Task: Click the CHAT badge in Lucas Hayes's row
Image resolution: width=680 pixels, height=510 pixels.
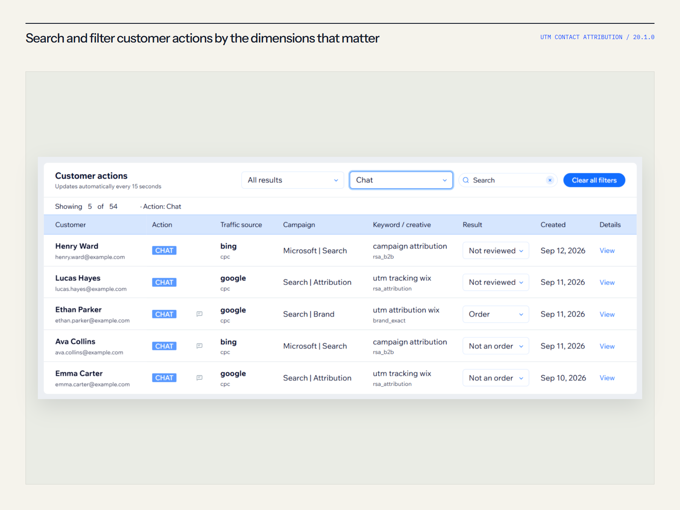Action: 164,283
